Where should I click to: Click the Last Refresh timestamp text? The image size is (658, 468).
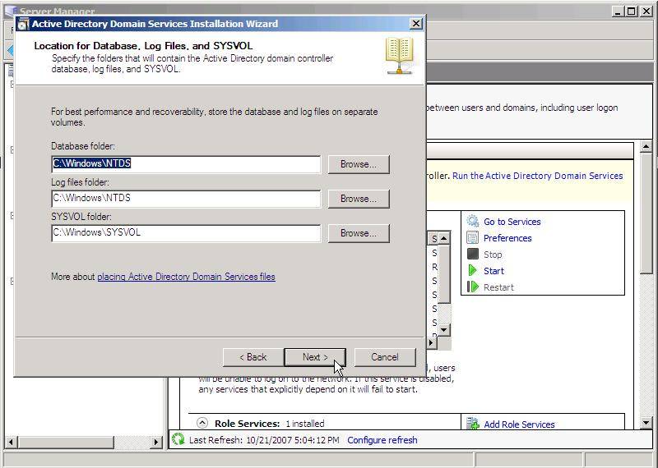[x=264, y=440]
